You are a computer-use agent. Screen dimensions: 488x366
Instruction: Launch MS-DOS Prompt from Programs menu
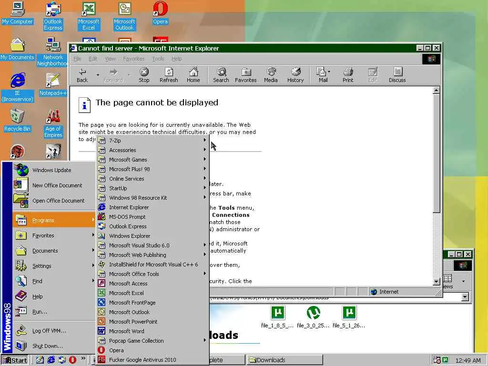click(x=152, y=217)
